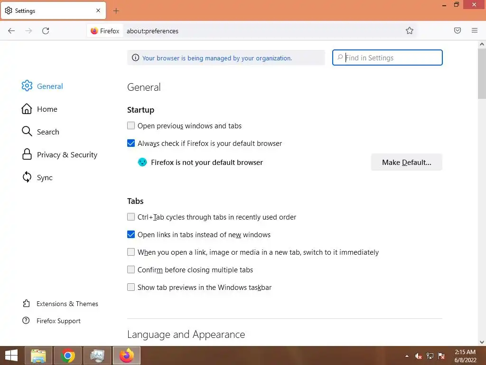
Task: Open the Firefox hamburger application menu
Action: point(475,30)
